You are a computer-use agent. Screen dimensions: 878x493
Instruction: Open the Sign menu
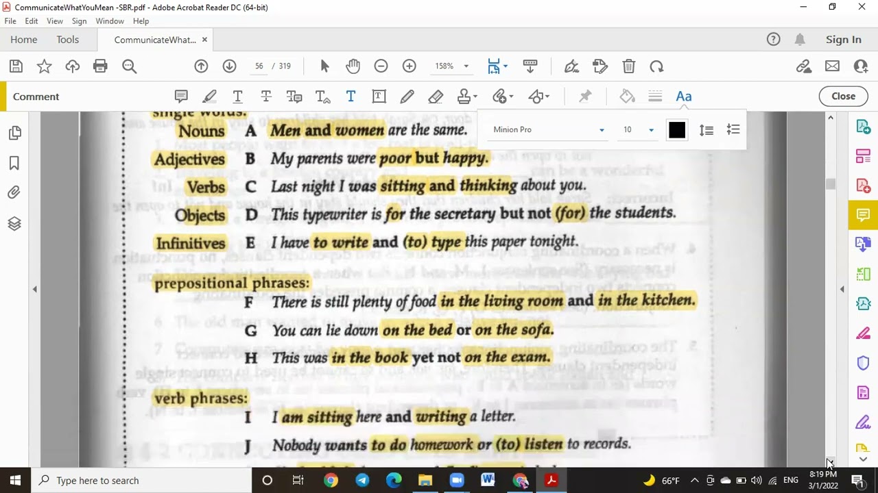coord(79,21)
